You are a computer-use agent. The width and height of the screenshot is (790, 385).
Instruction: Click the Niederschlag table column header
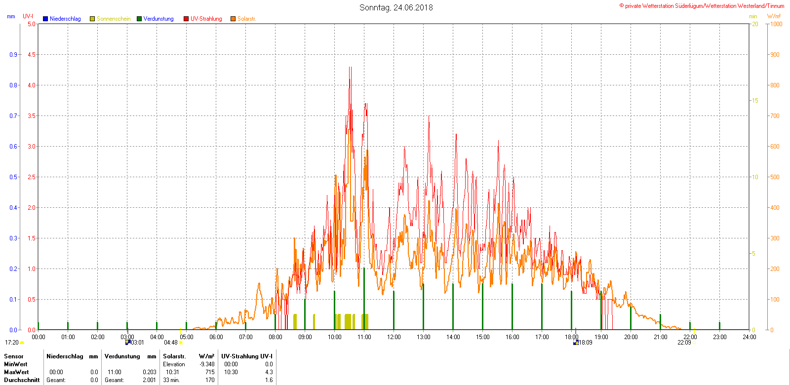point(65,356)
